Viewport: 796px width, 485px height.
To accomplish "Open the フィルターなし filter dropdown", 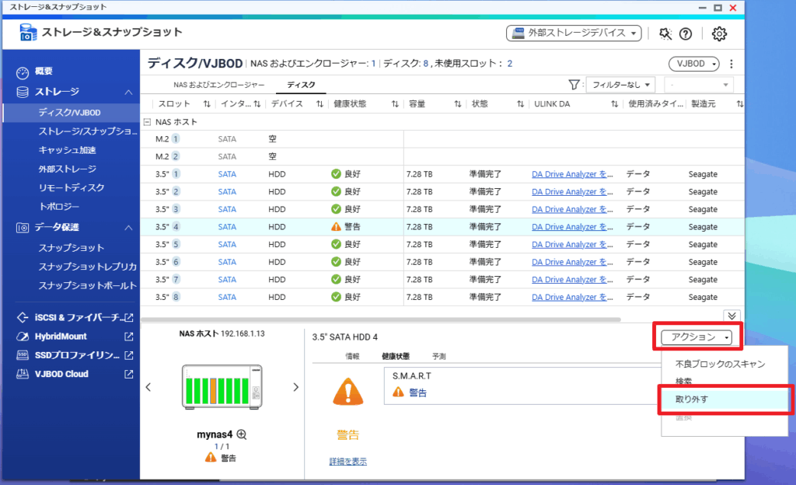I will (x=620, y=85).
